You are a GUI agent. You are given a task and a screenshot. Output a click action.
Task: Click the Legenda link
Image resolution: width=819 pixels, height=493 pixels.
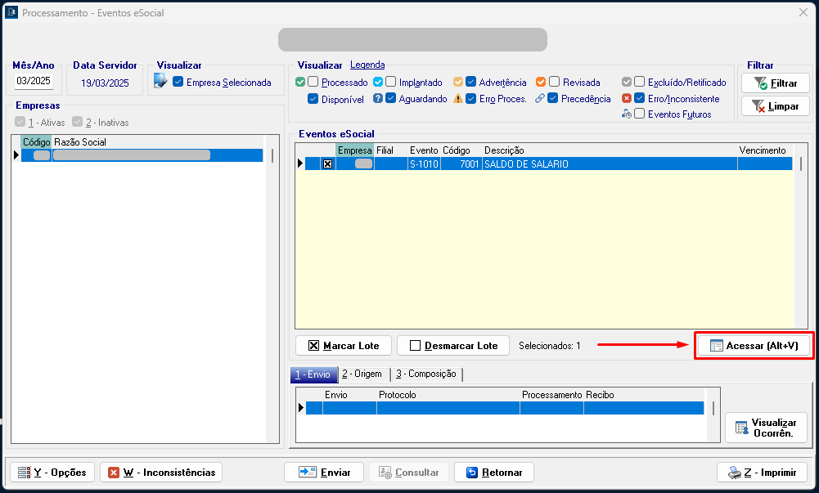coord(367,65)
